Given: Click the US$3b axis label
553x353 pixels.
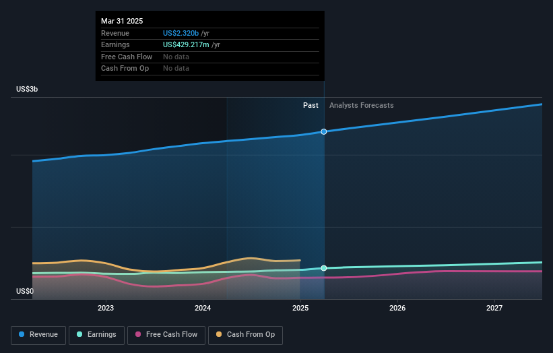Looking at the screenshot, I should click(x=27, y=89).
